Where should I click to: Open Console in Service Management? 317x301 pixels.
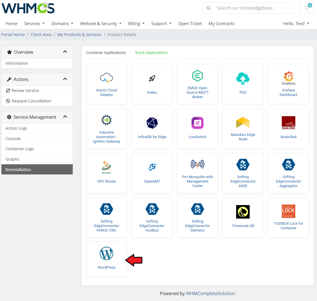click(37, 139)
